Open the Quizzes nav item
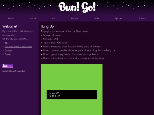The height and width of the screenshot is (115, 154). (x=119, y=18)
